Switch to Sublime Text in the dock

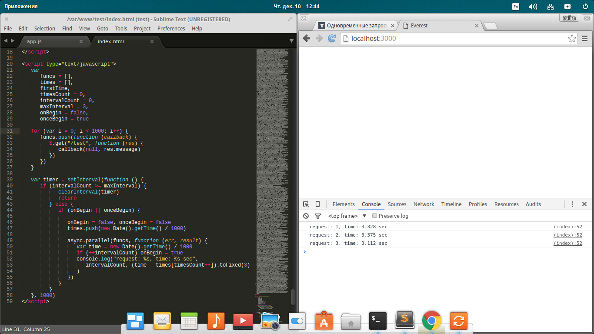(x=405, y=321)
